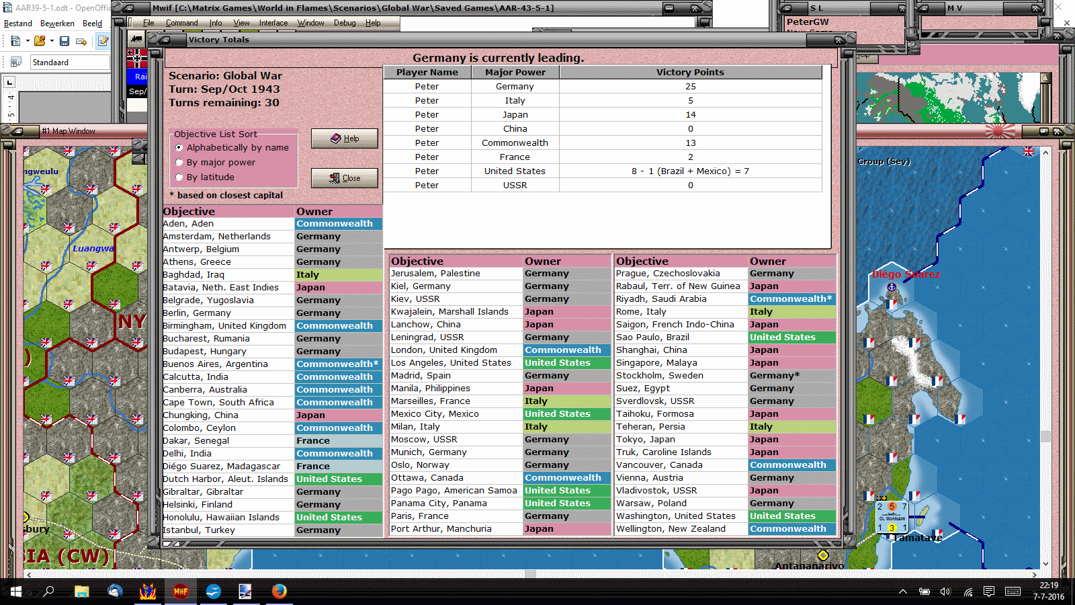Open the Interface menu in Mwif
The height and width of the screenshot is (605, 1075).
point(273,23)
